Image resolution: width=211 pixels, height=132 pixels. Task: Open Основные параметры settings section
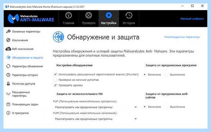pos(26,32)
